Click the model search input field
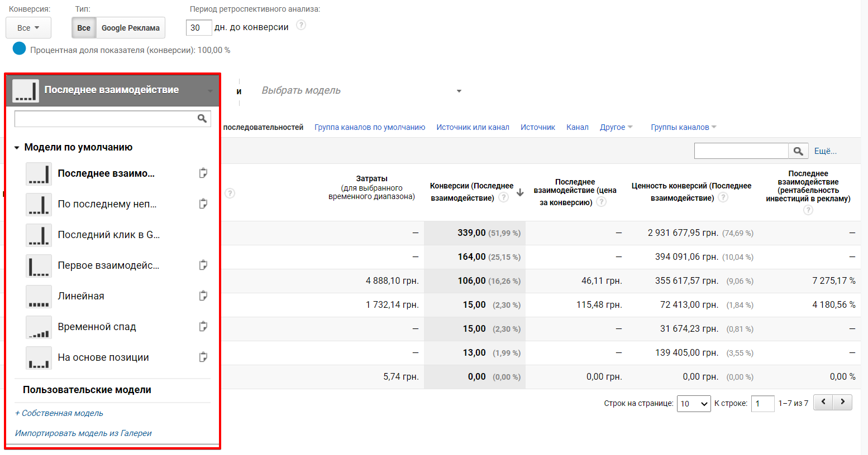 [105, 118]
